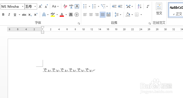183x98 pixels.
Task: Expand shading color dropdown arrow
Action: click(x=132, y=15)
